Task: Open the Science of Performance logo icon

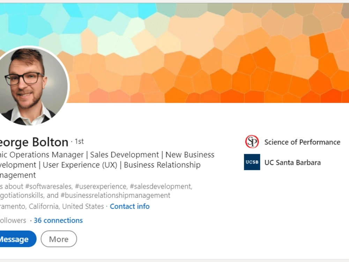Action: coord(252,142)
